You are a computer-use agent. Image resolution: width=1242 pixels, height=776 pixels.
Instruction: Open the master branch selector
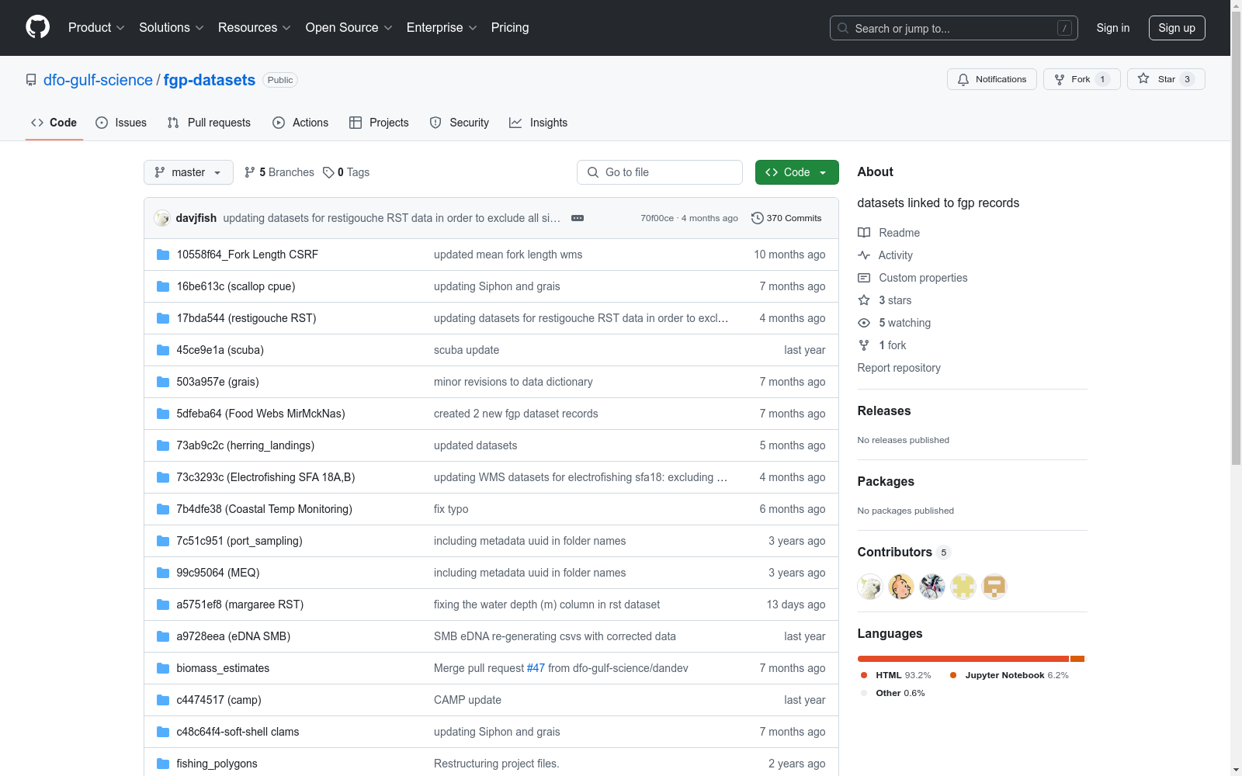(189, 172)
